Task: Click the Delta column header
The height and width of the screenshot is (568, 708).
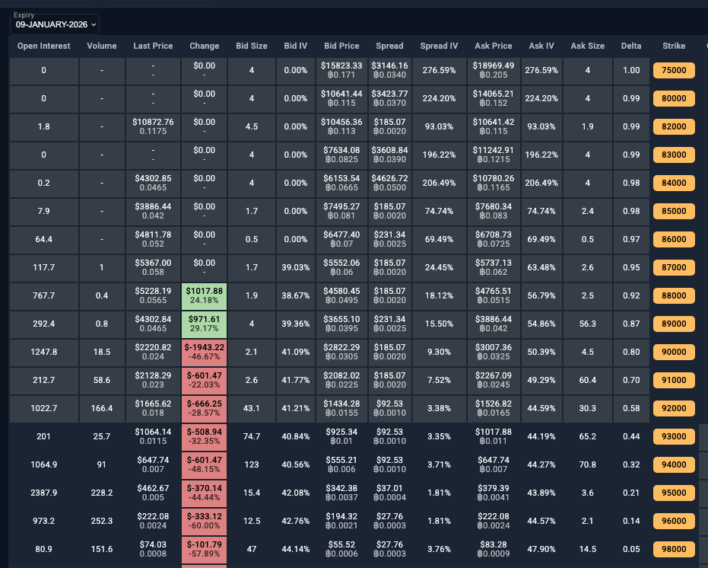Action: coord(630,46)
